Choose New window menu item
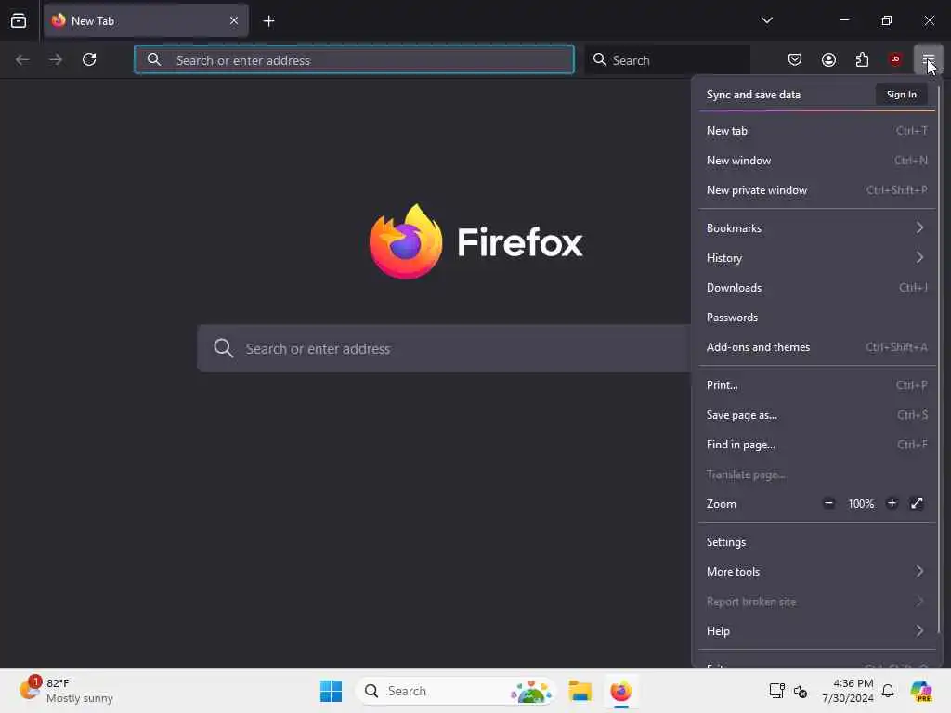The height and width of the screenshot is (713, 951). pyautogui.click(x=817, y=160)
